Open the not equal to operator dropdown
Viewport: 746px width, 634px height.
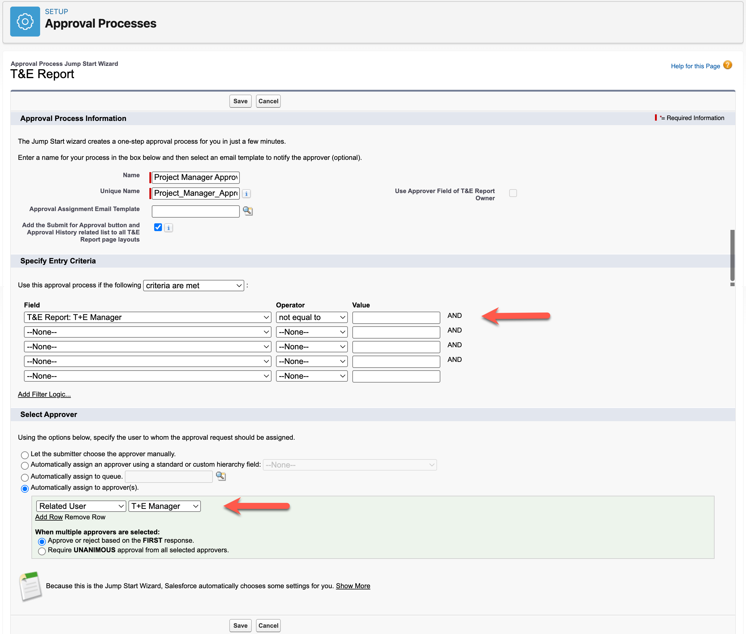311,317
